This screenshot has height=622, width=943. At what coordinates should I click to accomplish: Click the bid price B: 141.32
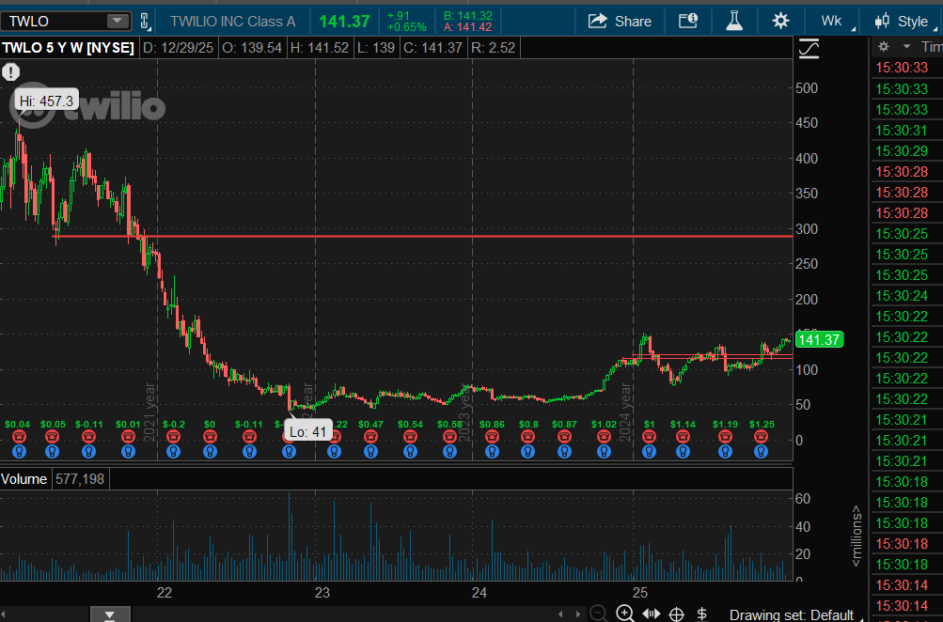468,16
